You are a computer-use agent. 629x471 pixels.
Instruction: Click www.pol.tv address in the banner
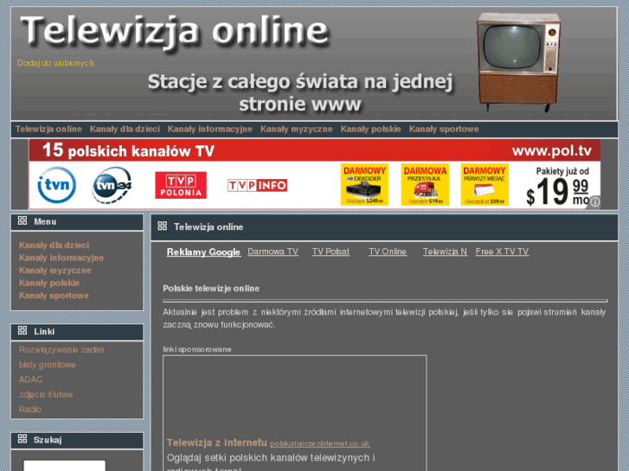click(552, 150)
